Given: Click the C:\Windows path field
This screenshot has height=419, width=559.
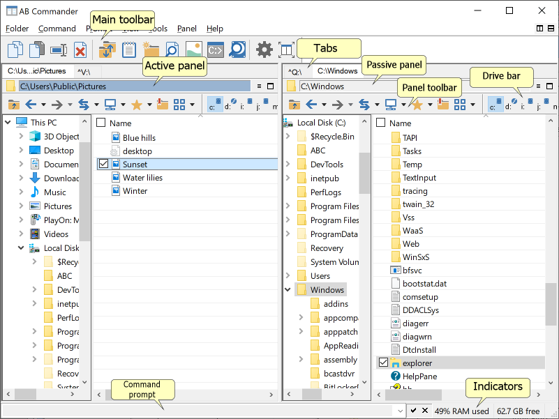Looking at the screenshot, I should click(x=416, y=86).
